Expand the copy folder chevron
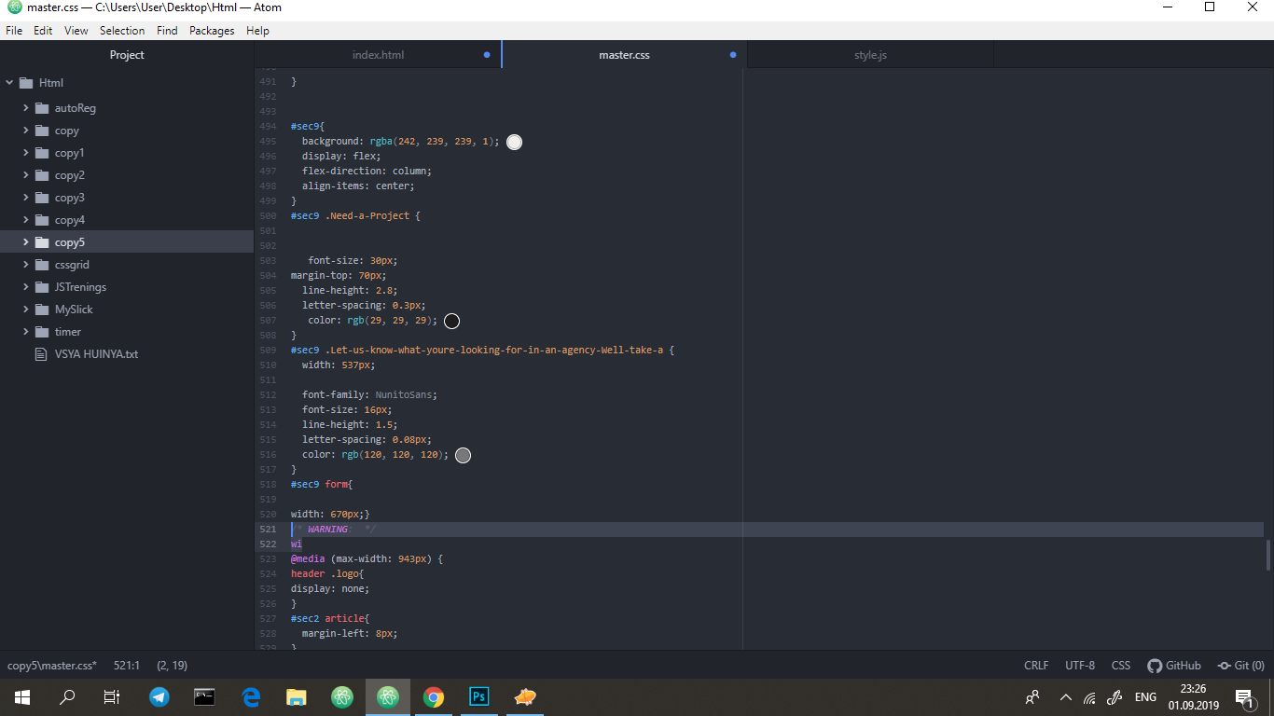 coord(26,131)
